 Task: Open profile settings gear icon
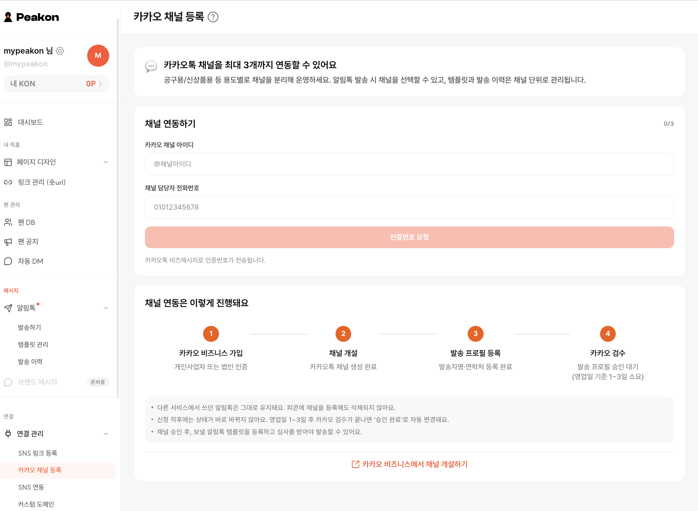coord(60,51)
